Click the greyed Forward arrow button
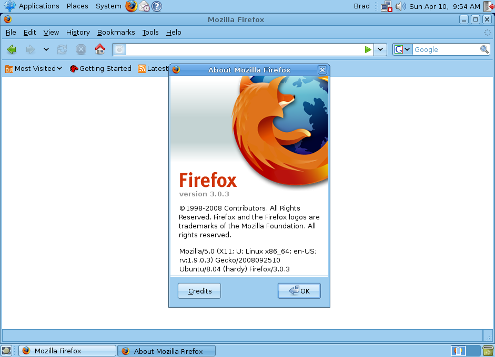Screen dimensions: 495x357 [31, 49]
